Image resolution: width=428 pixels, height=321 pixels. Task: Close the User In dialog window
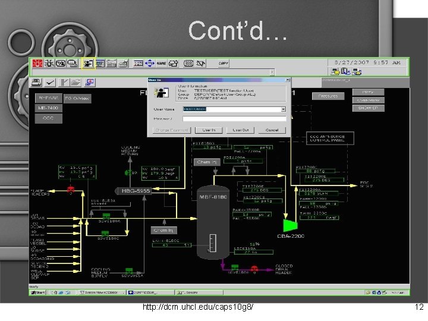tap(288, 80)
